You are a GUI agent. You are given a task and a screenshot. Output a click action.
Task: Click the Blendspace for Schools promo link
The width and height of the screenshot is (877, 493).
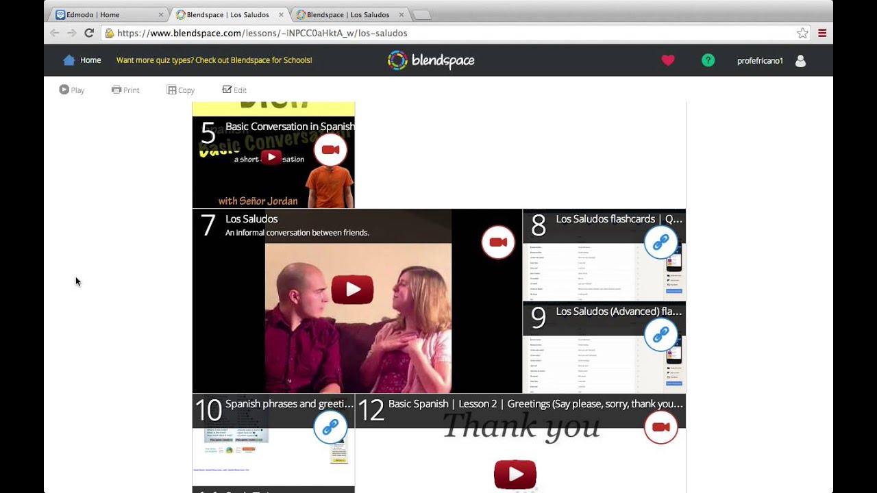[214, 60]
